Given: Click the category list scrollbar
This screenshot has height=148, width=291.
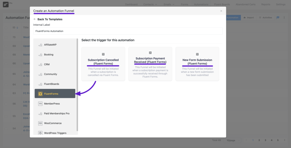Looking at the screenshot, I should [x=77, y=85].
